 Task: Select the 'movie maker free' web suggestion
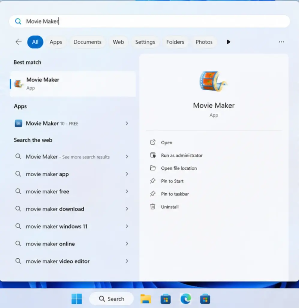(x=72, y=191)
